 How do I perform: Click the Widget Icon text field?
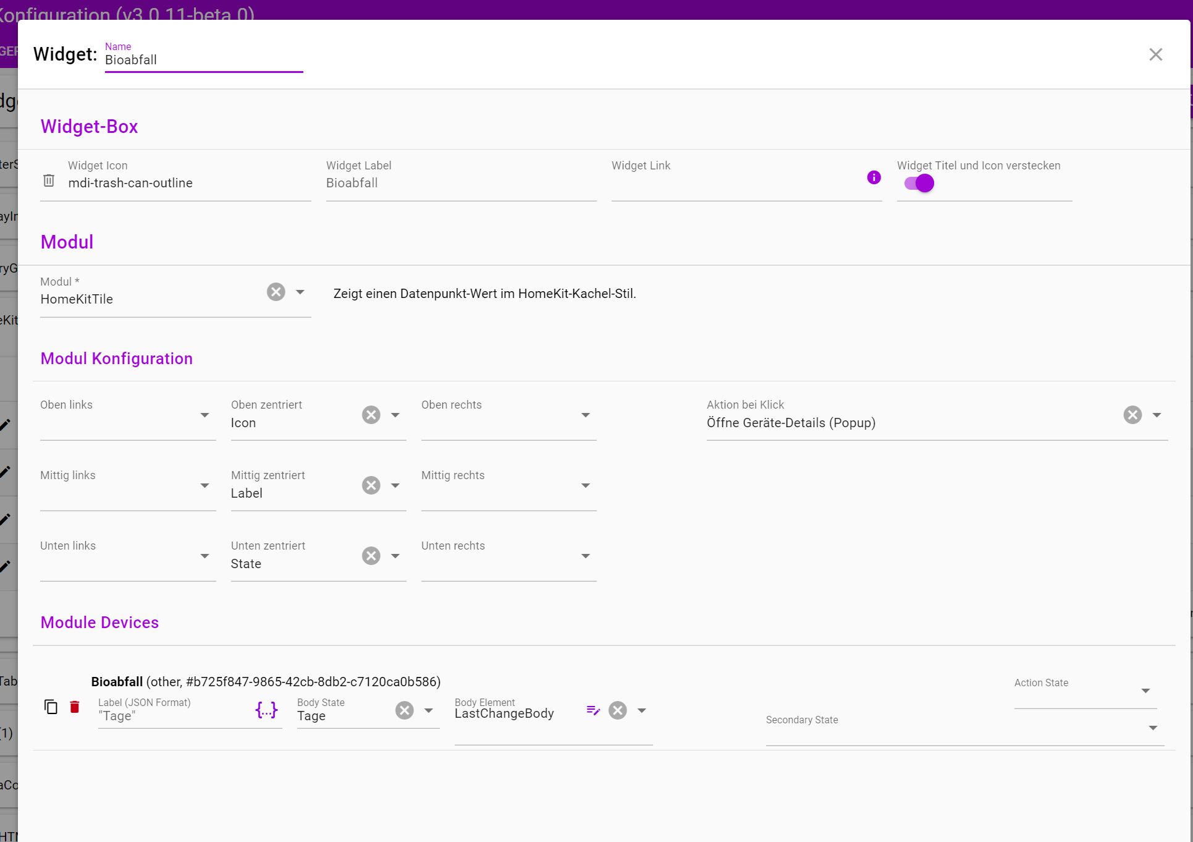click(189, 183)
